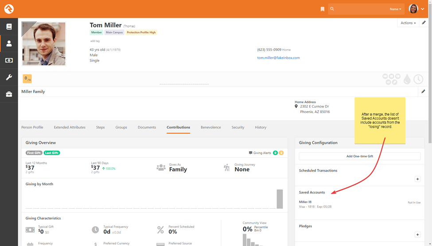Click the First Gift badge

click(x=34, y=153)
